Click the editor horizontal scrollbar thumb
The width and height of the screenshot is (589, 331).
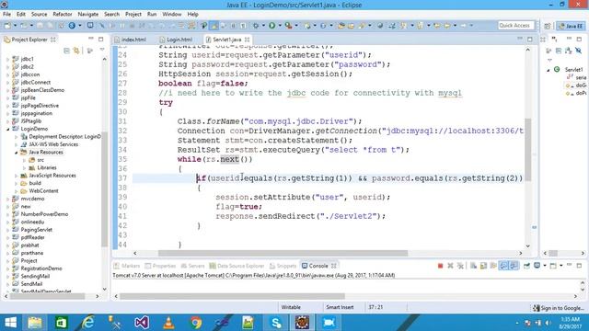(x=283, y=254)
